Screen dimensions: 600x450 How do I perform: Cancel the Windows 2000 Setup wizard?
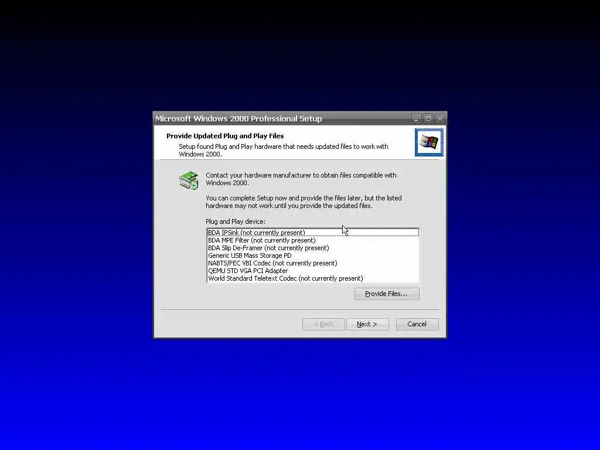click(417, 324)
